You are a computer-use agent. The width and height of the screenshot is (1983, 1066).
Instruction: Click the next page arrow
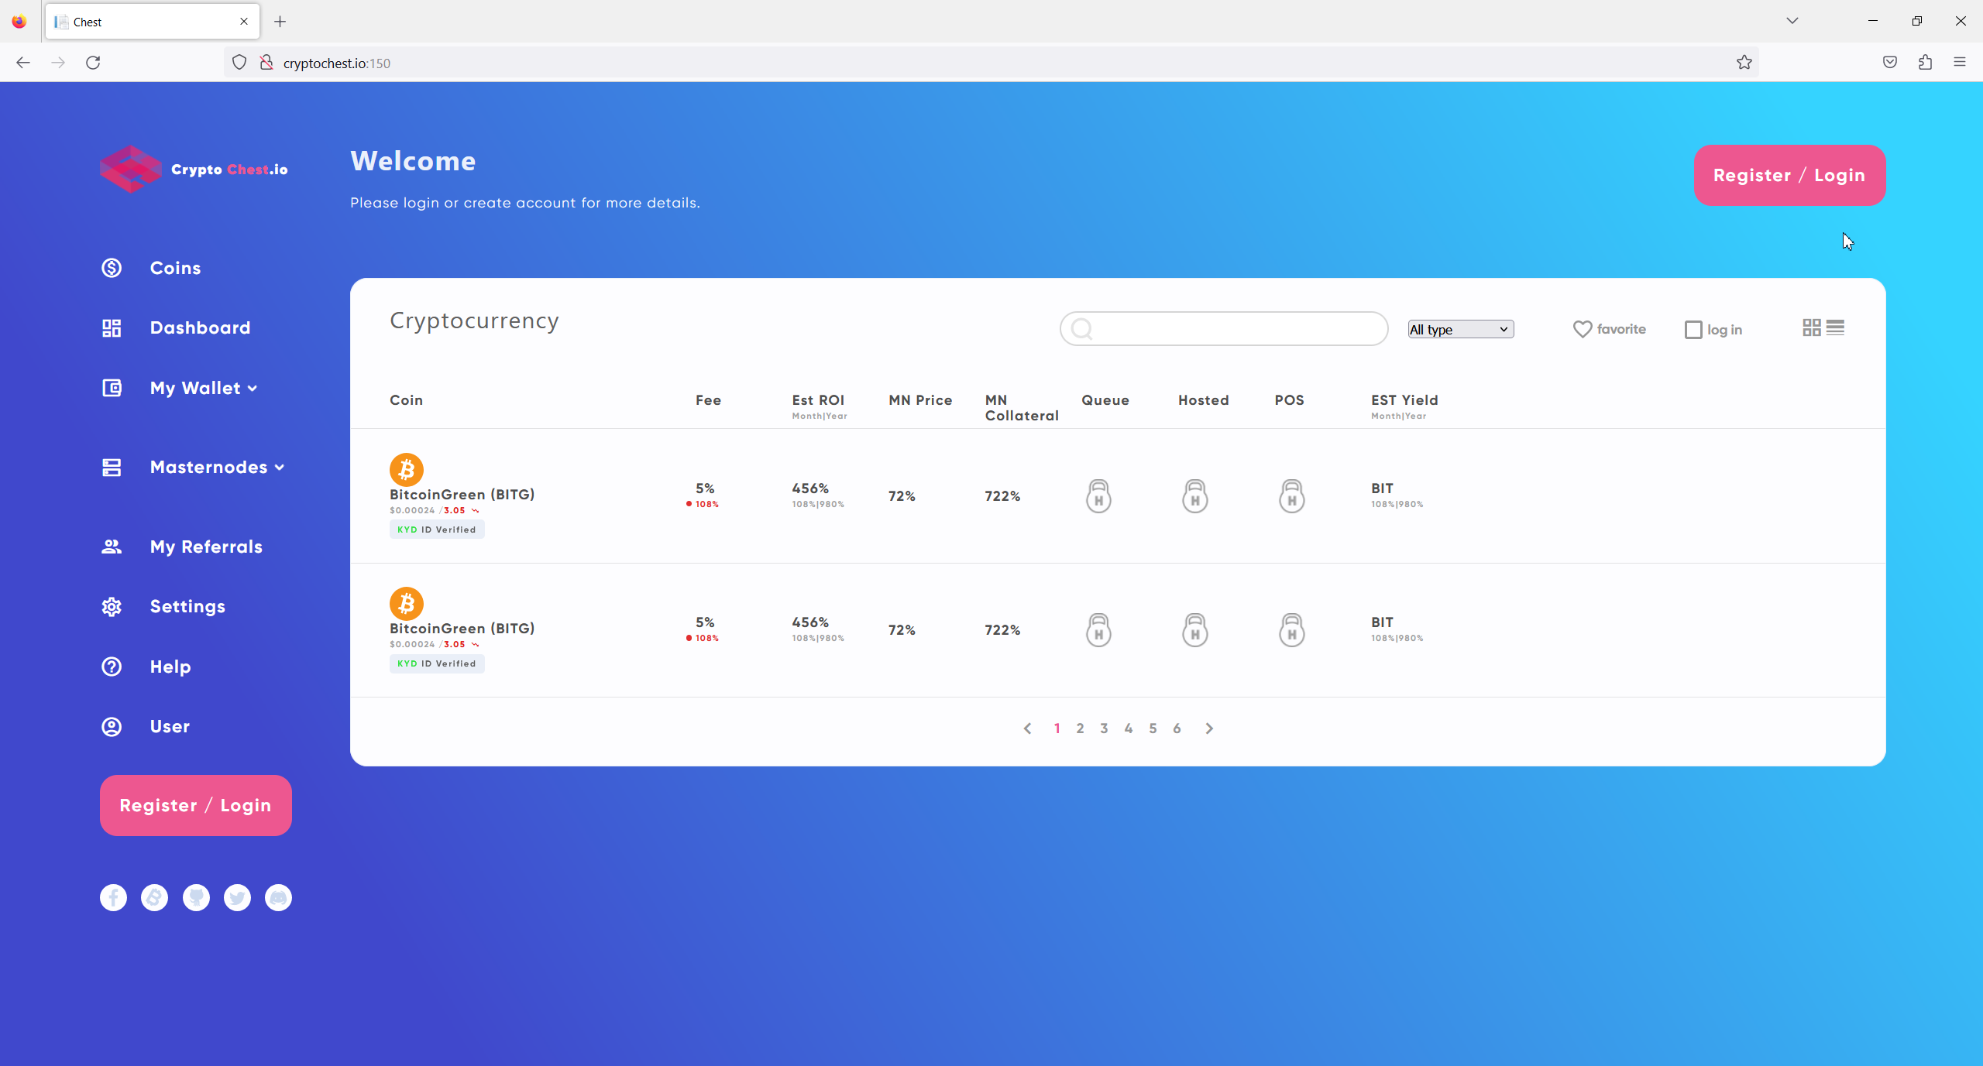pyautogui.click(x=1209, y=728)
